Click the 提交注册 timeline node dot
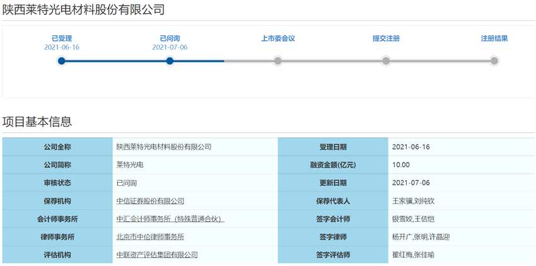 coord(386,61)
